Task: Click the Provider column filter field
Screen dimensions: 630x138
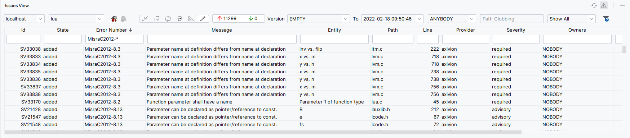Action: click(x=466, y=39)
